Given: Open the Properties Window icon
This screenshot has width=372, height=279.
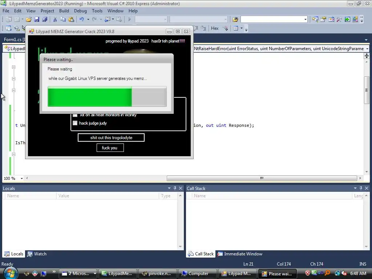Looking at the screenshot, I should pyautogui.click(x=323, y=19).
